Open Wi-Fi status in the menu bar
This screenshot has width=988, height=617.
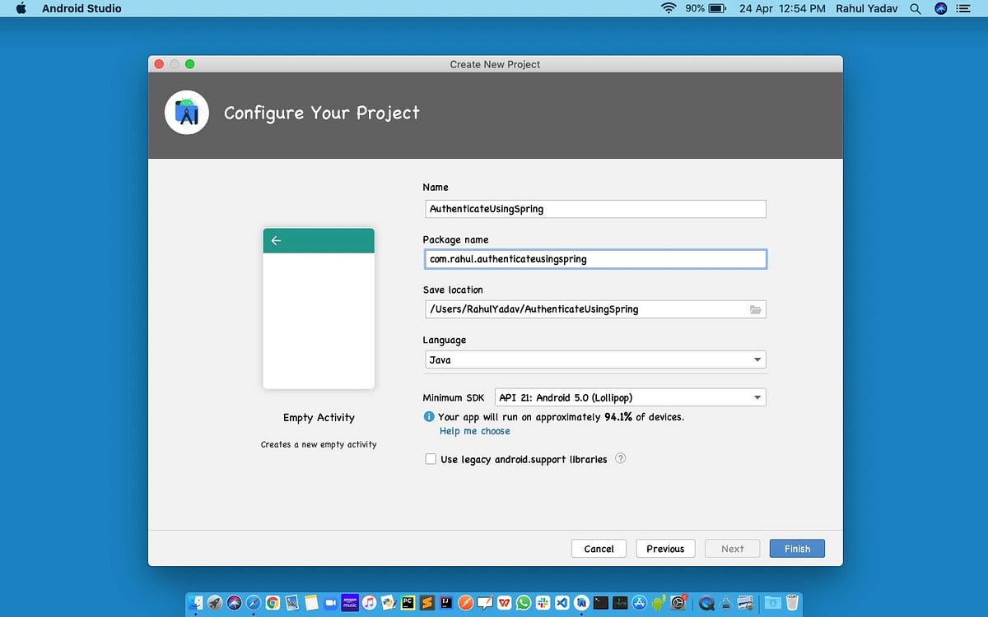click(669, 8)
